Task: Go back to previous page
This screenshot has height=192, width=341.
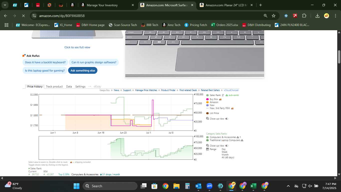Action: click(5, 16)
